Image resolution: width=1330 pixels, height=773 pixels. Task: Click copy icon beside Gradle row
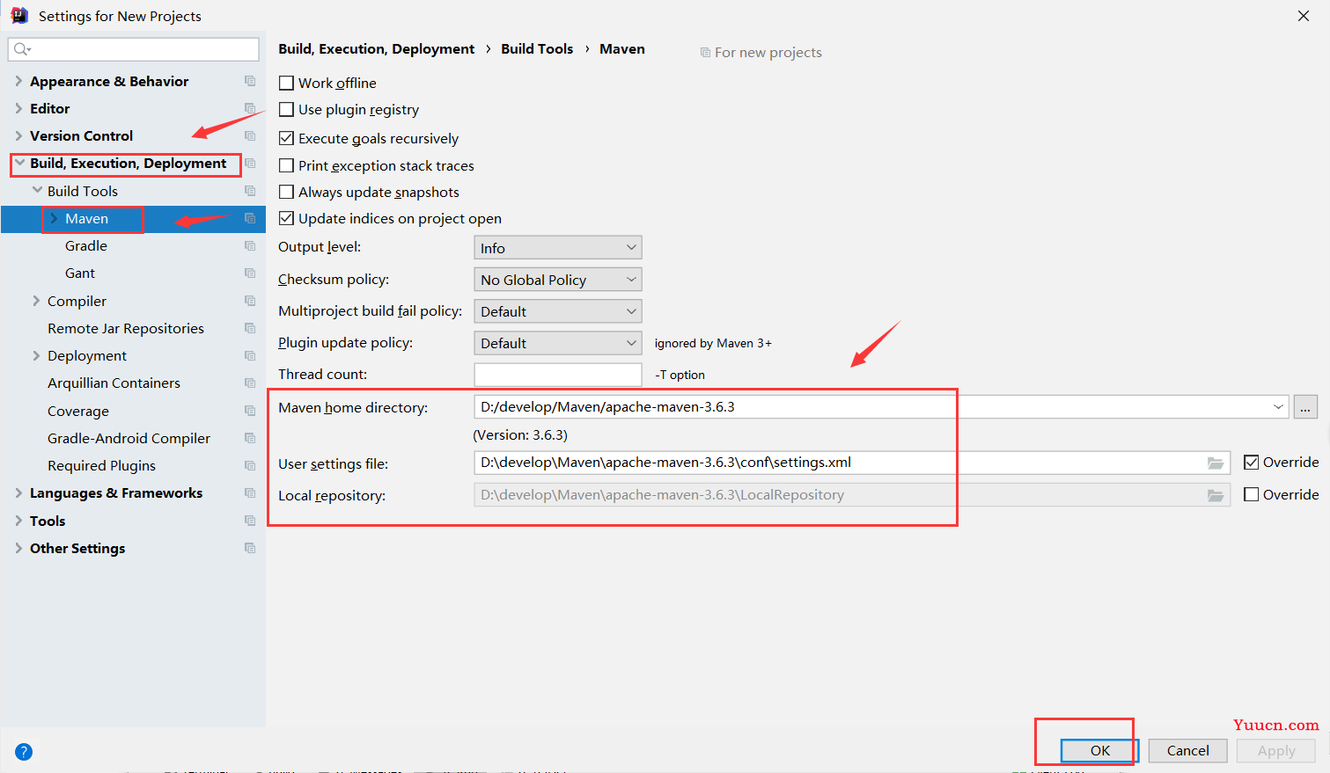click(x=250, y=245)
